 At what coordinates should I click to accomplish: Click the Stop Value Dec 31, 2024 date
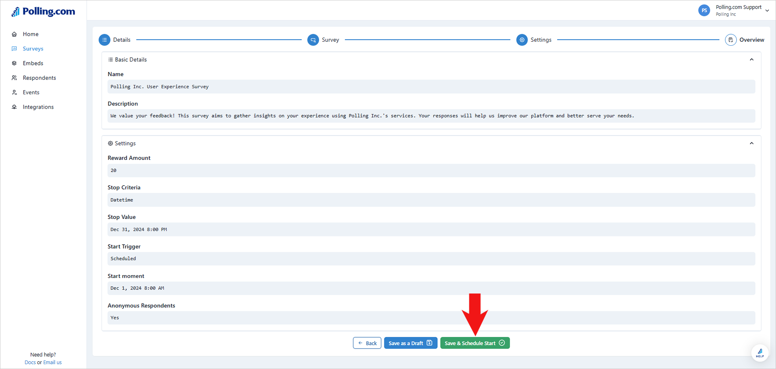coord(431,229)
